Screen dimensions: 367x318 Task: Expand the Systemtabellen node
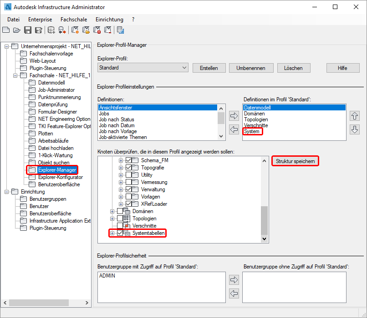112,233
